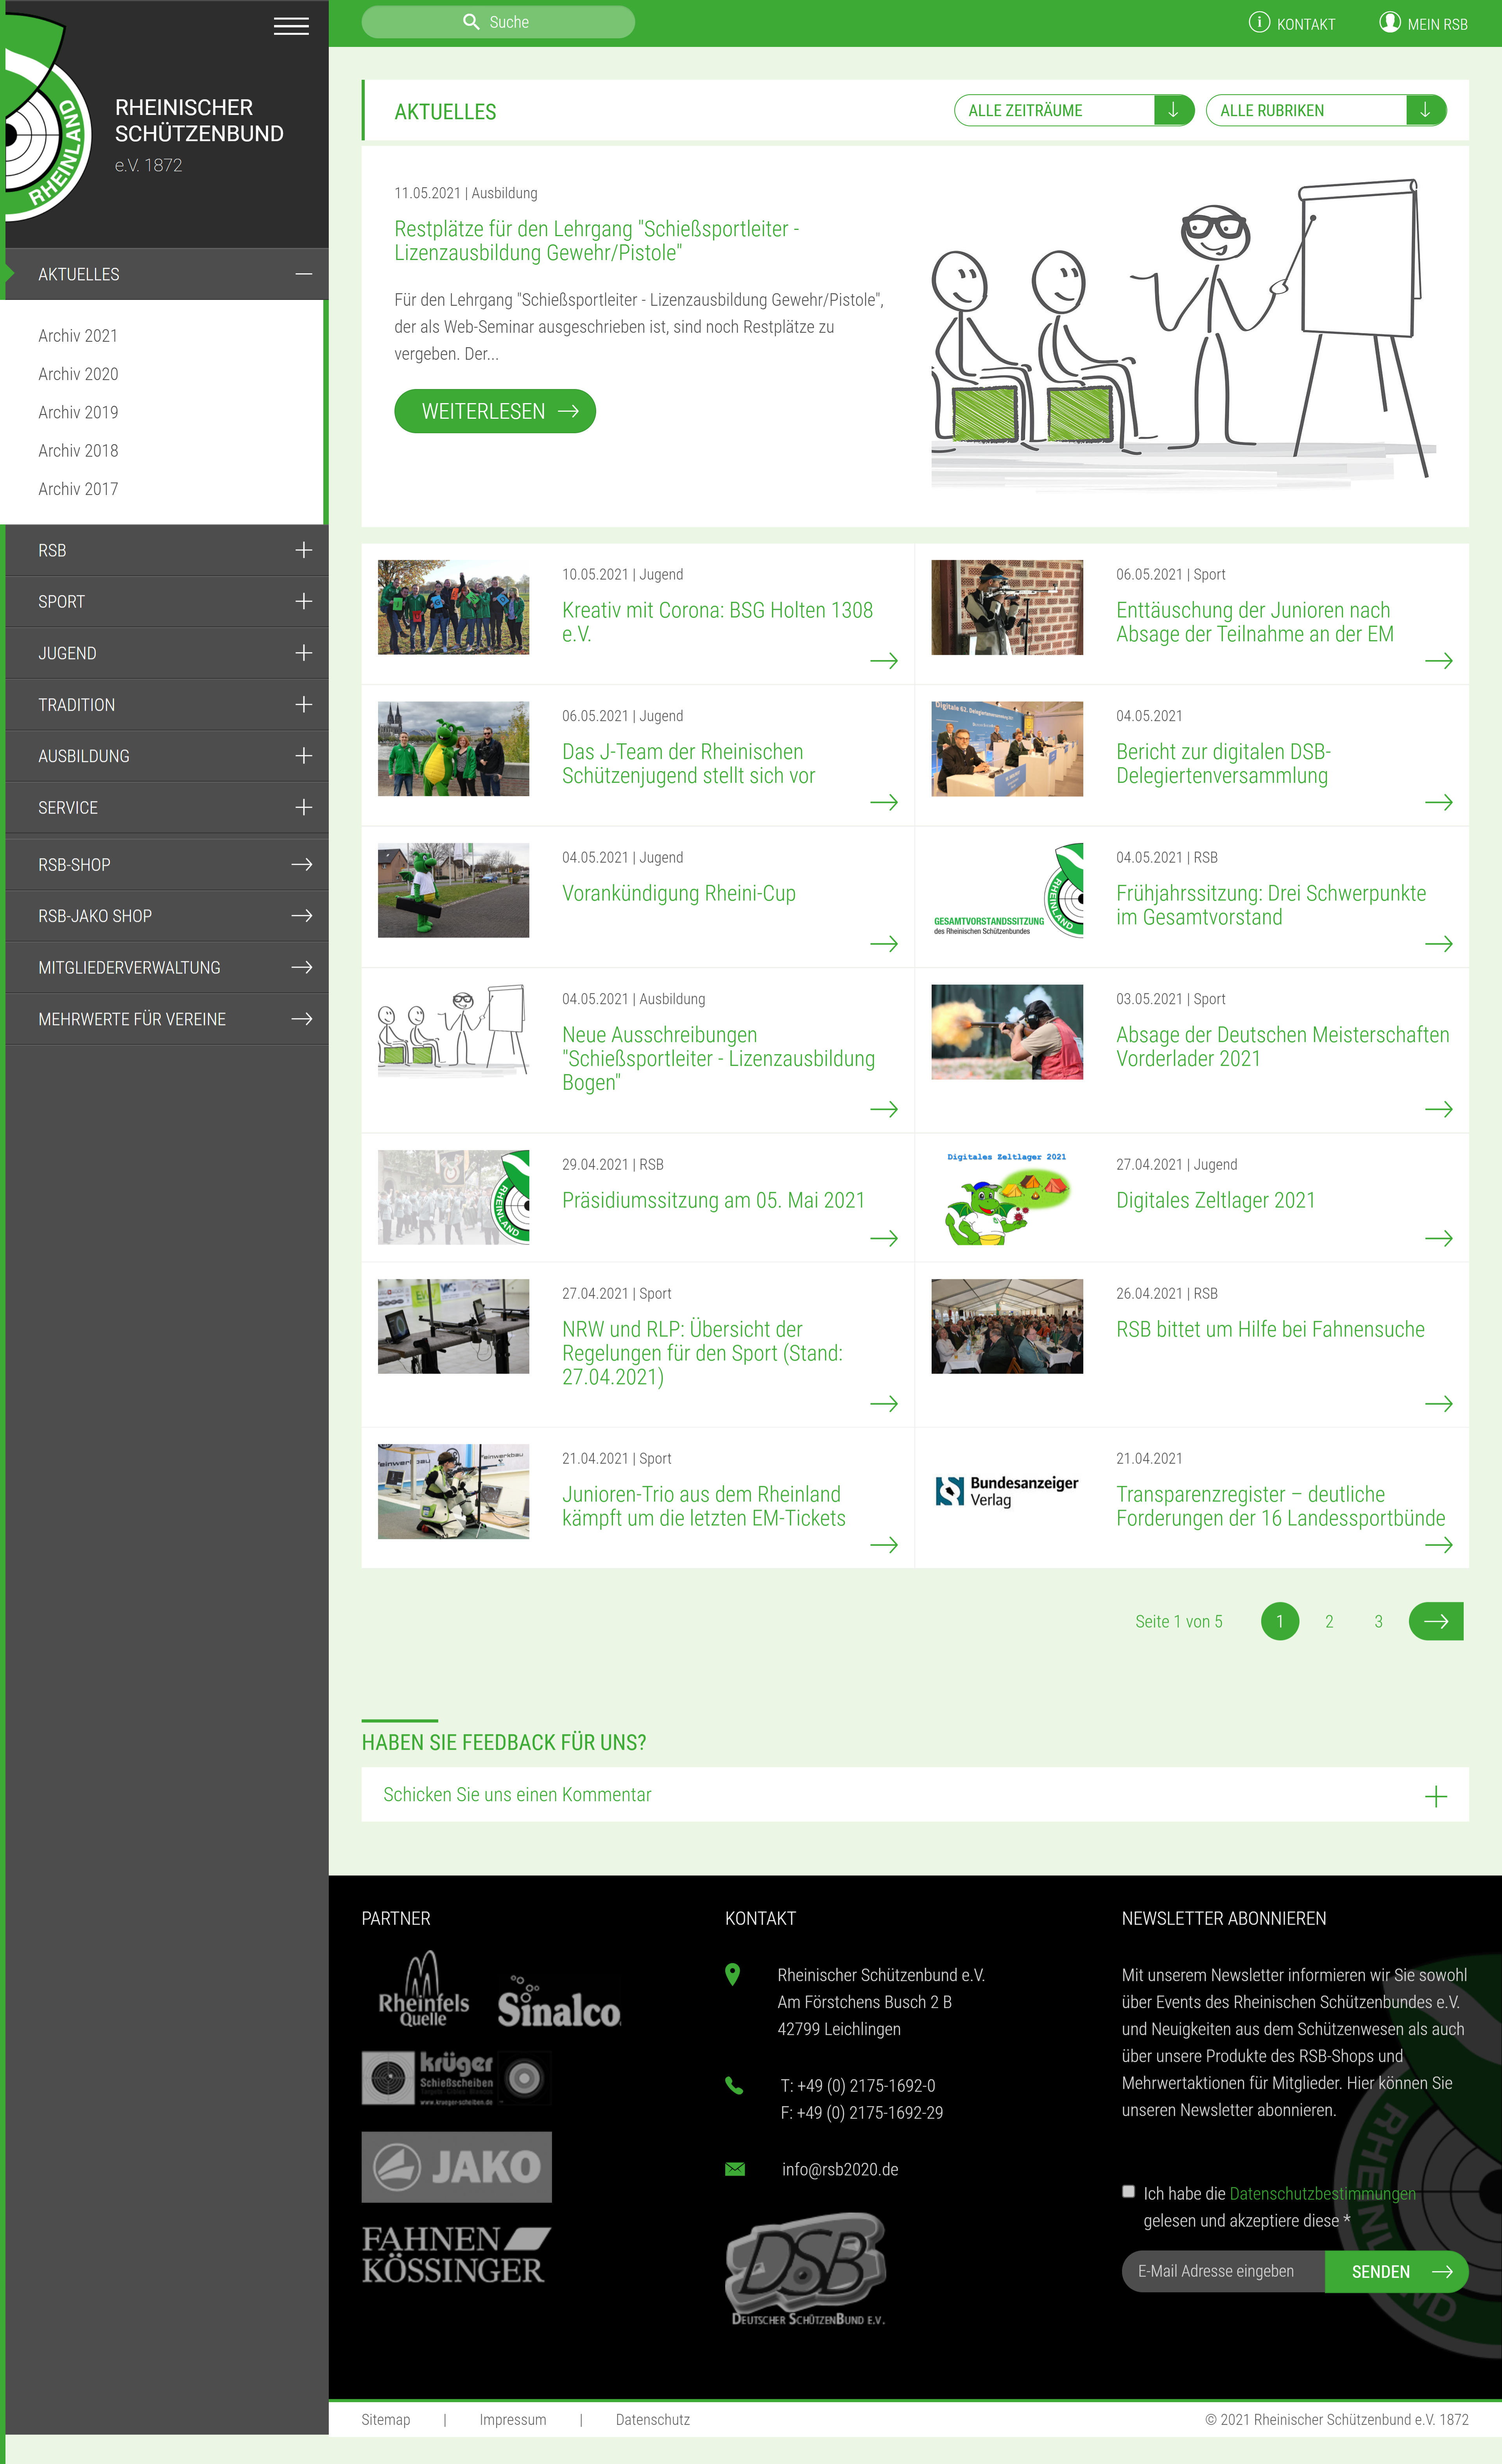Open the Impressum footer link
The width and height of the screenshot is (1502, 2464).
513,2419
